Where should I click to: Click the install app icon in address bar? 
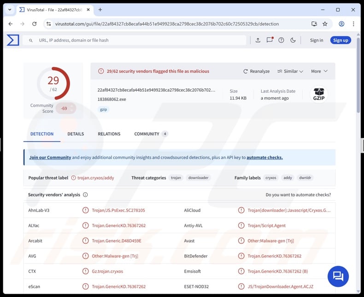click(x=314, y=23)
